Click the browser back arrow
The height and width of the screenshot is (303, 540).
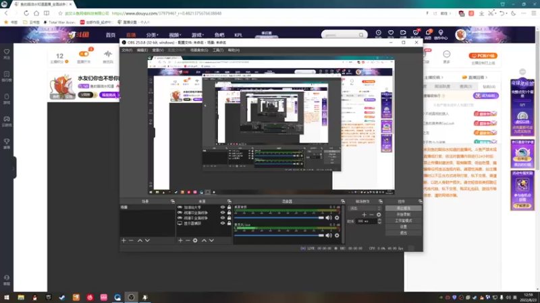(x=6, y=13)
